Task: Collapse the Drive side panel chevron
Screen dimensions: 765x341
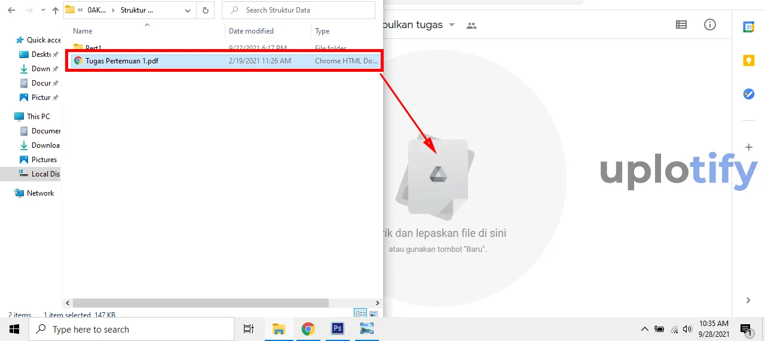Action: point(748,300)
